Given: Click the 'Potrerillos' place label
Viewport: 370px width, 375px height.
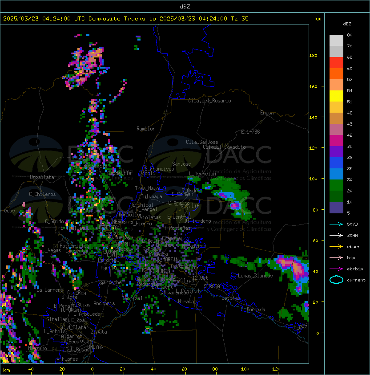Looking at the screenshot, I should [x=74, y=246].
